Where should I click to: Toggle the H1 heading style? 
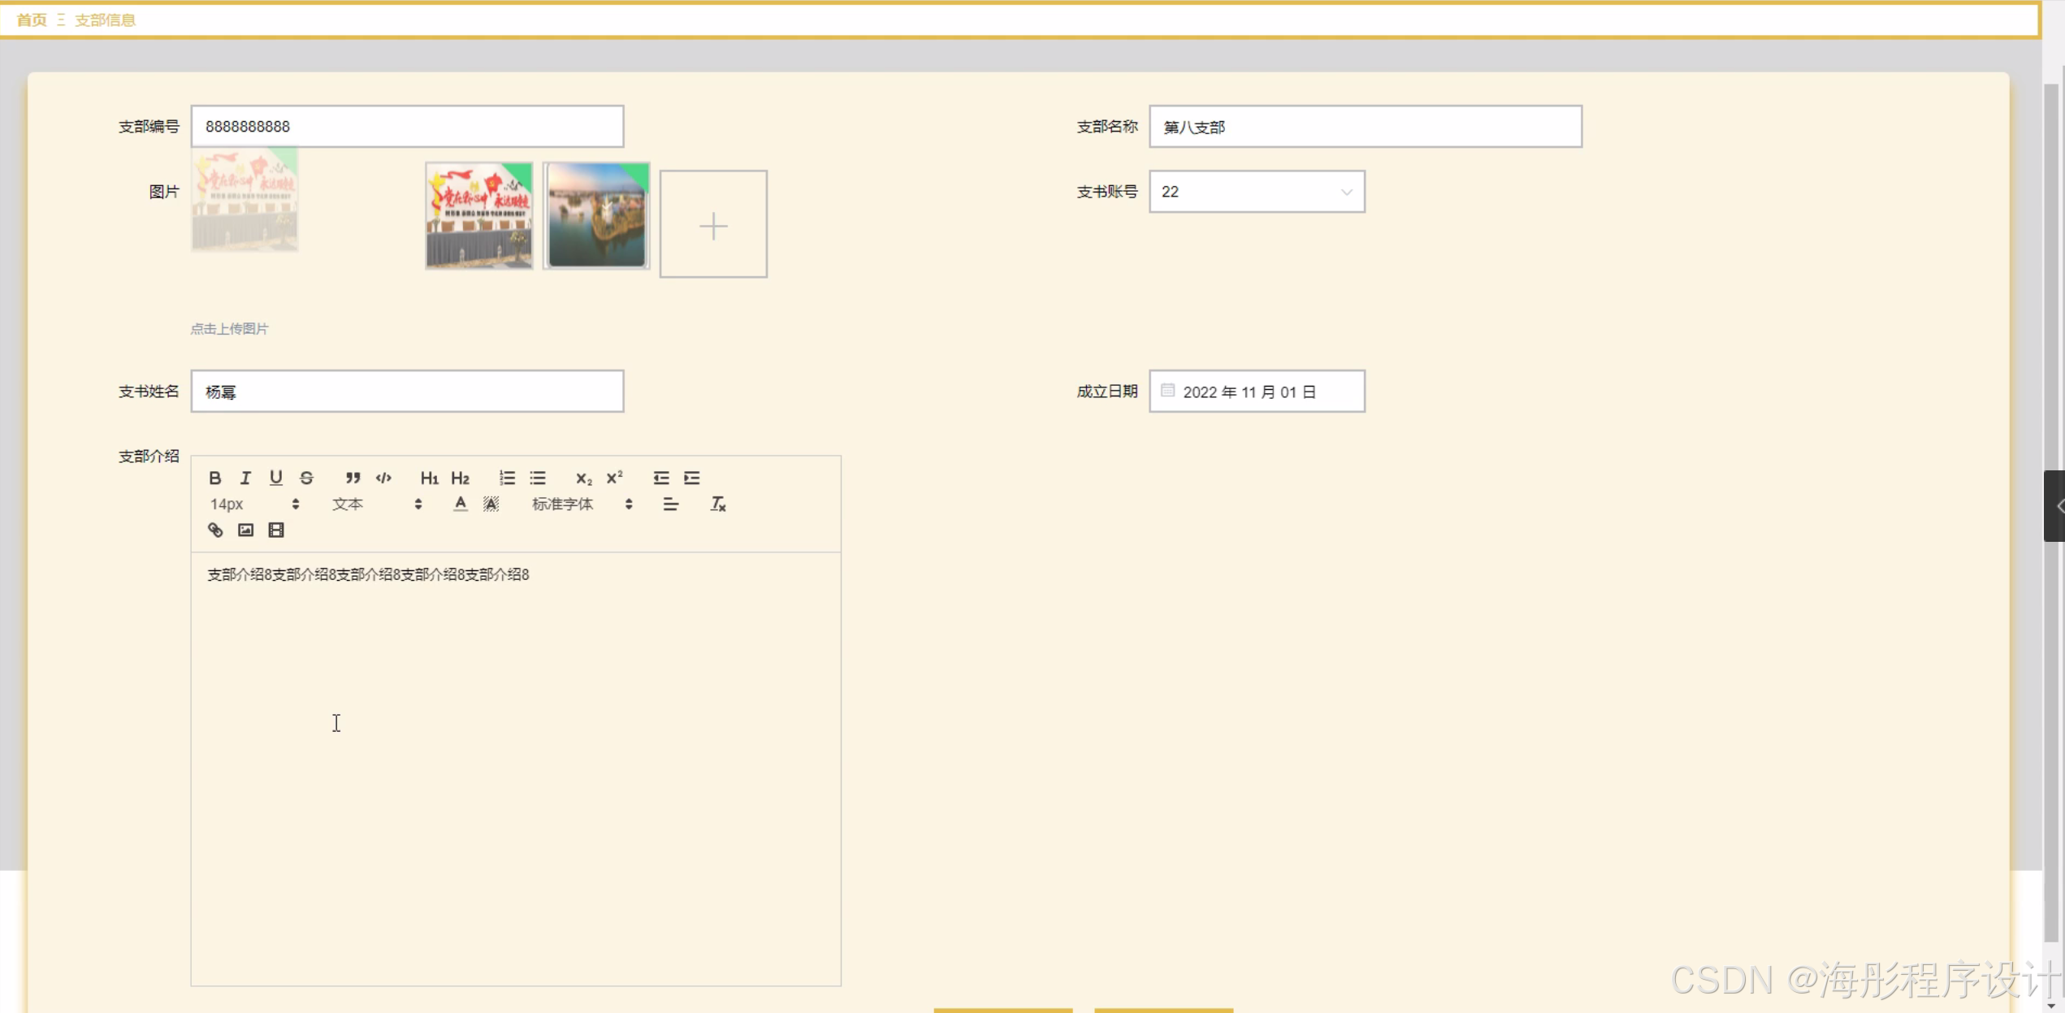click(429, 478)
